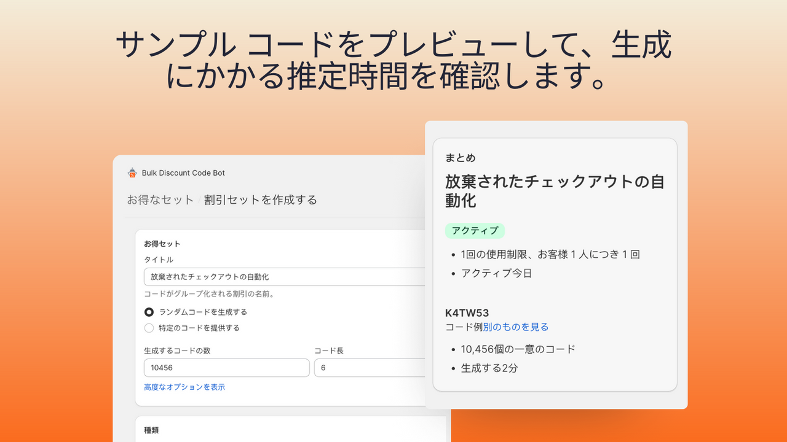
Task: Click the 生成するコードの数 field with 10456
Action: point(226,368)
